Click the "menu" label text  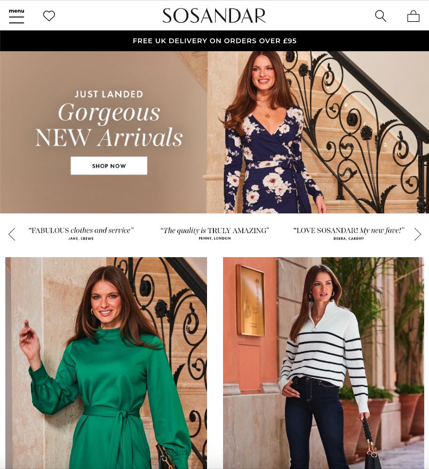[x=17, y=11]
